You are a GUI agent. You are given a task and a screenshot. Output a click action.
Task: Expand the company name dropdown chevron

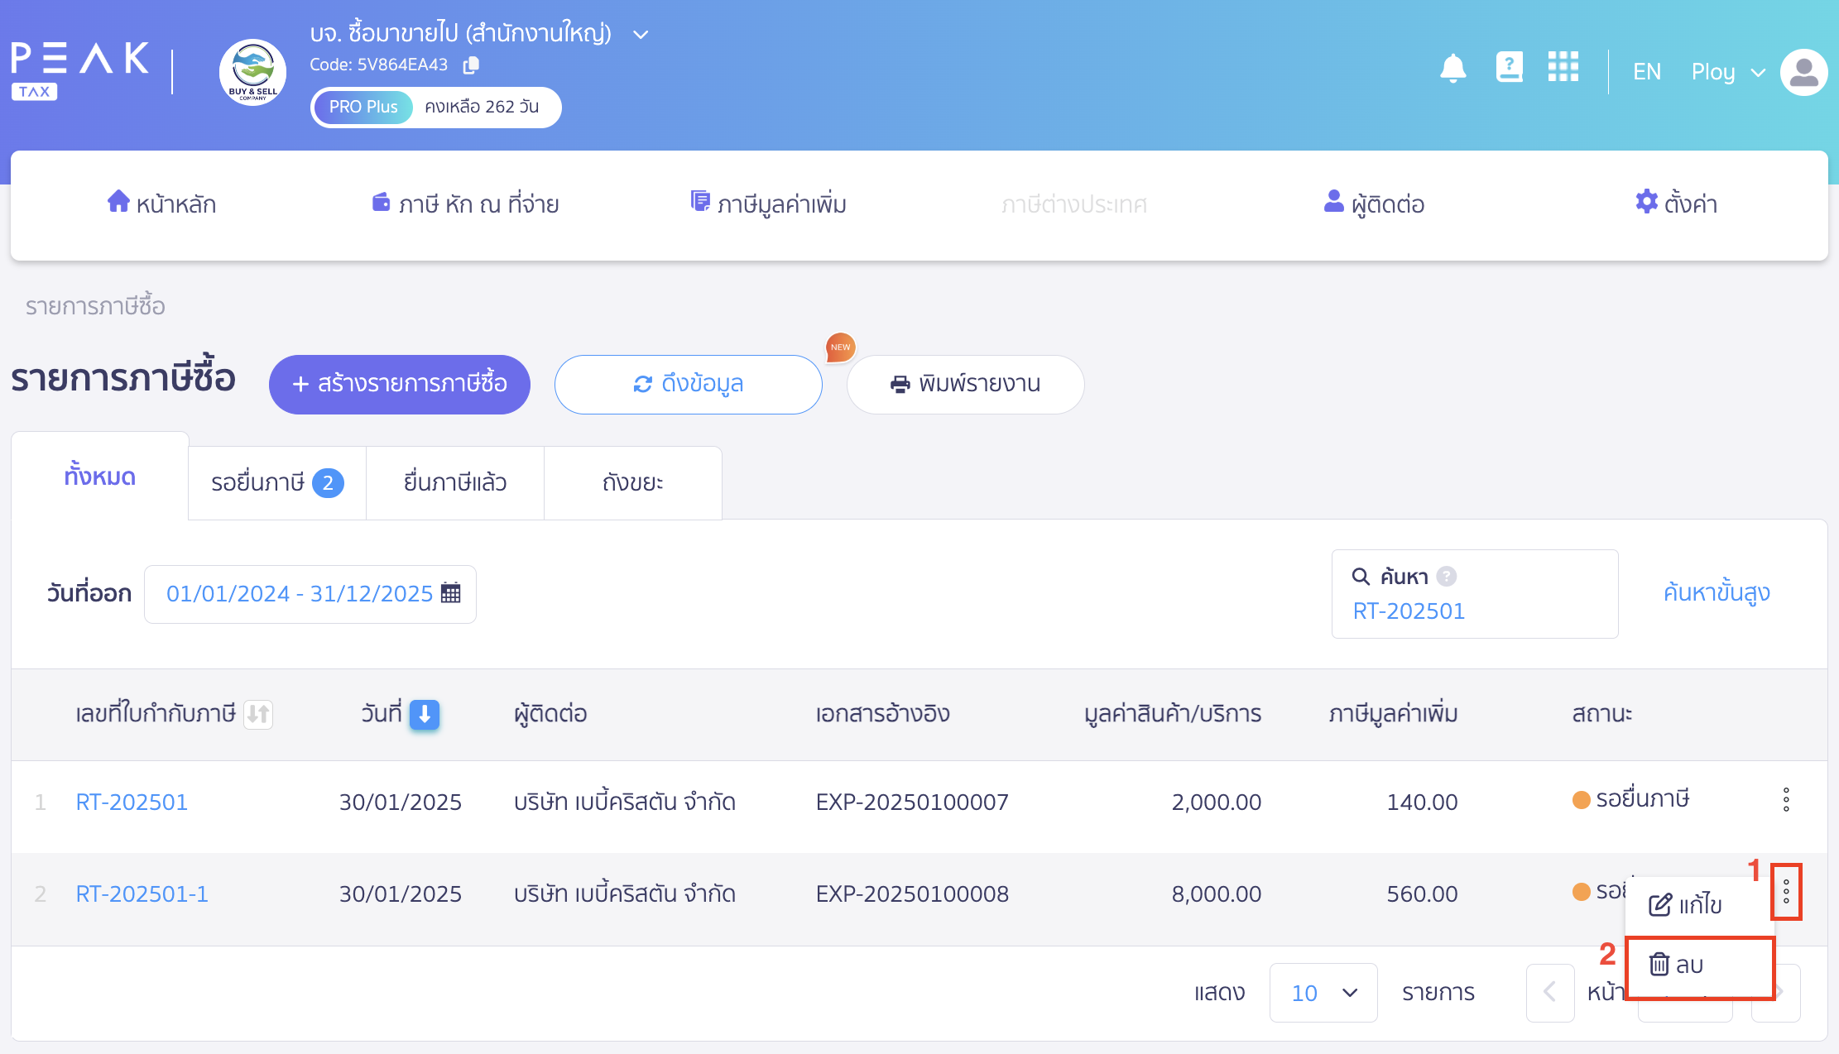(641, 35)
